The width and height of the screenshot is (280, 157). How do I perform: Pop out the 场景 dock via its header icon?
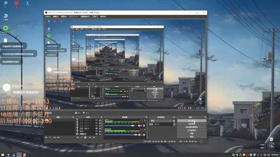coord(73,117)
